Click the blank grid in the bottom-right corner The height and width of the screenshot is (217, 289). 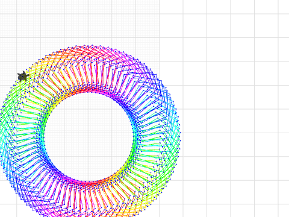[x=266, y=210]
